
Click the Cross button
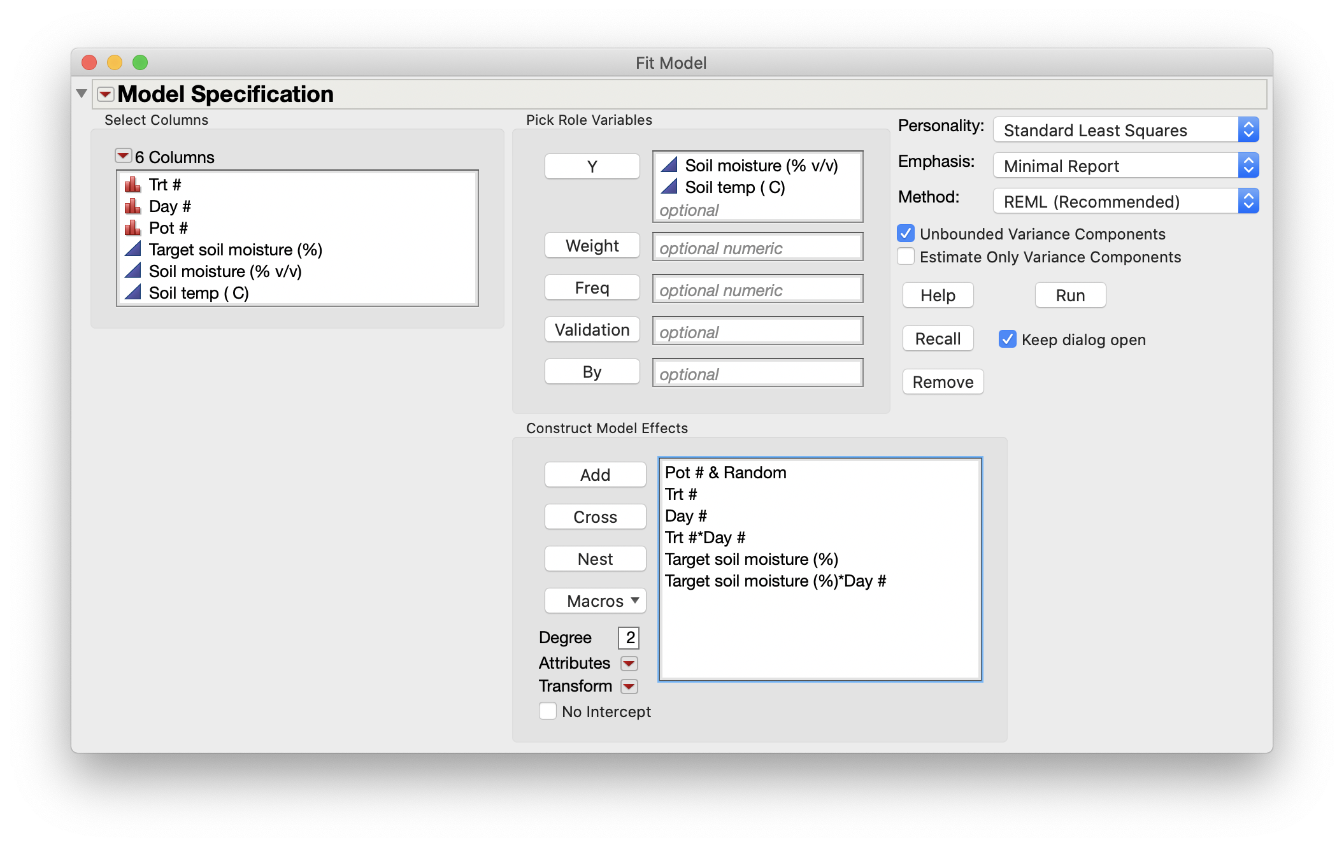tap(595, 516)
